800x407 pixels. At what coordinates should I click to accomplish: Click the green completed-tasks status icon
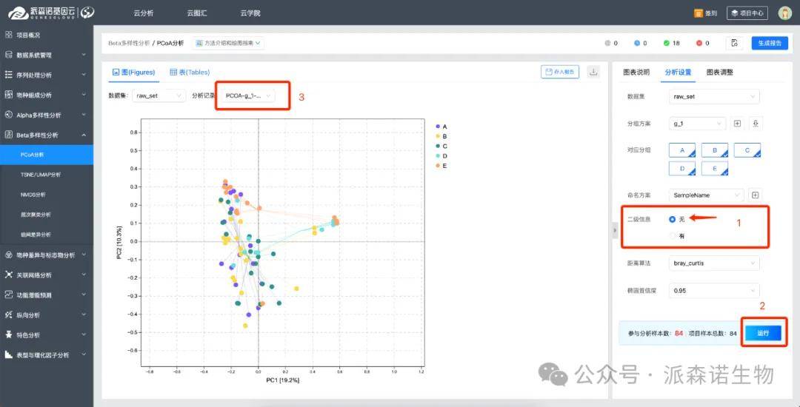point(667,44)
